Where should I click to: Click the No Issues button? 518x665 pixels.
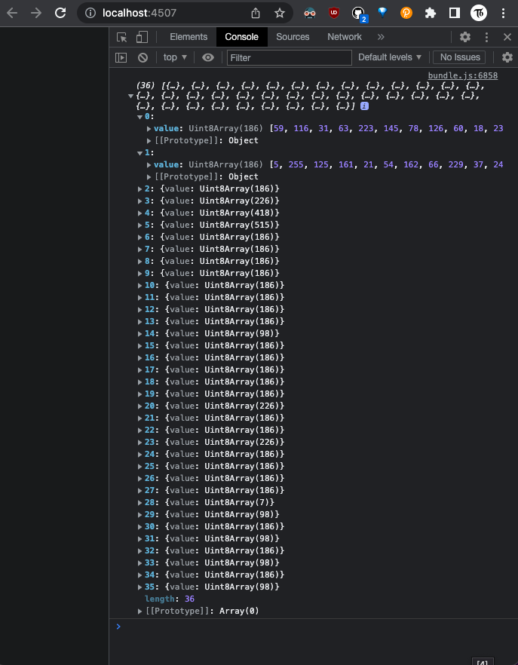[459, 57]
